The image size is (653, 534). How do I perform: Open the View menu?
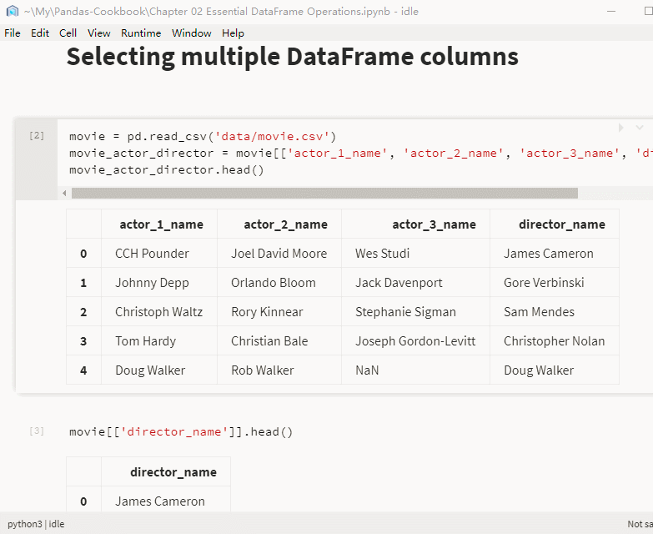pos(99,33)
